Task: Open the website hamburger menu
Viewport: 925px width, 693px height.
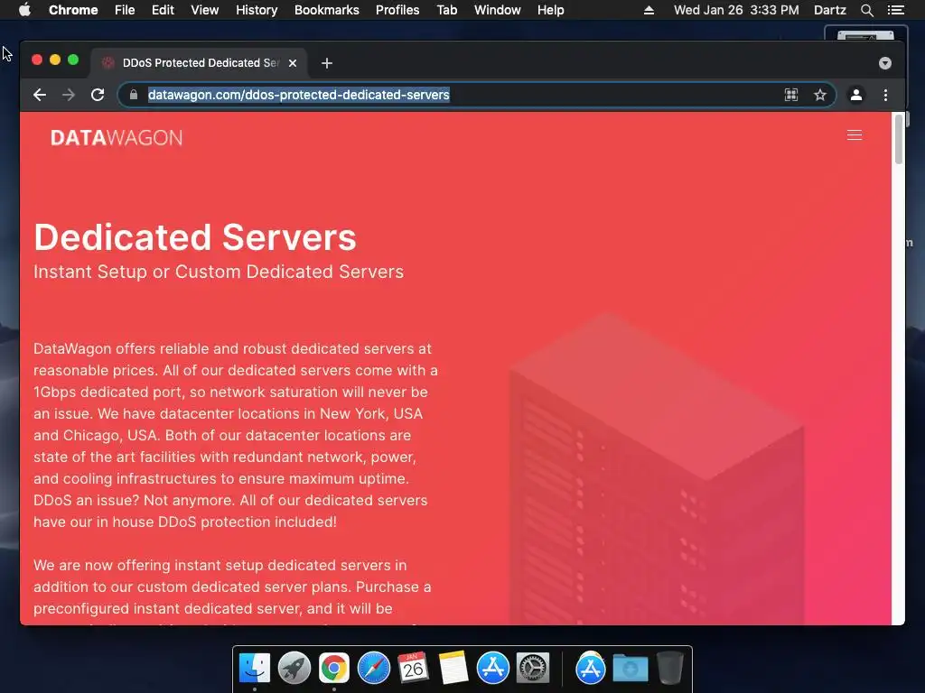Action: click(x=855, y=135)
